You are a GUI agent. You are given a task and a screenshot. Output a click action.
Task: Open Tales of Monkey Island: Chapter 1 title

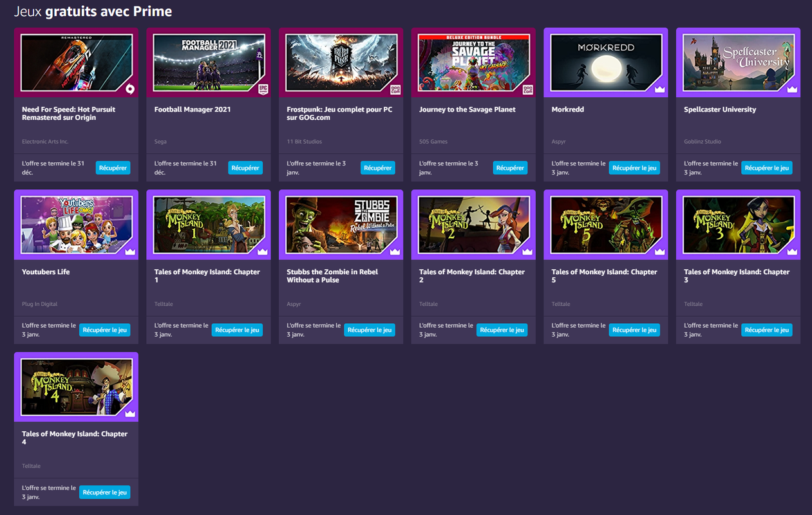point(207,276)
